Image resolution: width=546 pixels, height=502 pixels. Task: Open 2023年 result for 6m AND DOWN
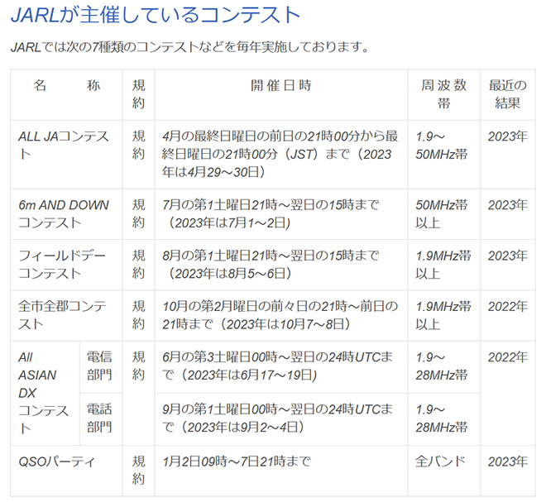508,205
